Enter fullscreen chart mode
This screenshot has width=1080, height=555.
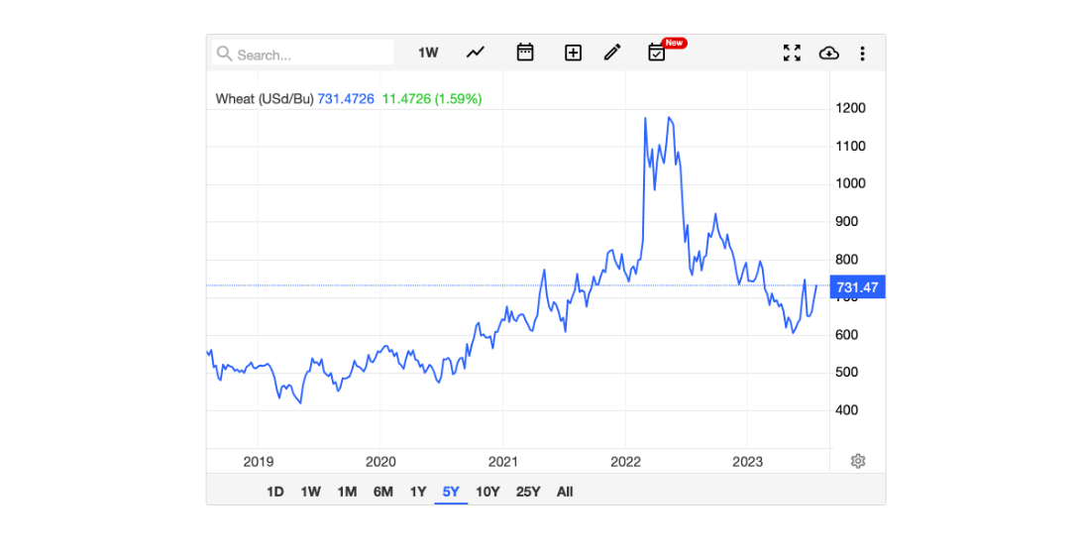tap(792, 53)
